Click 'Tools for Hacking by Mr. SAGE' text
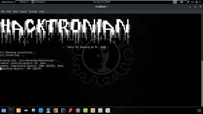 click(86, 47)
